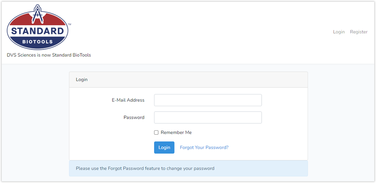Tick the Remember Me checkbox
The width and height of the screenshot is (376, 183).
[x=156, y=132]
